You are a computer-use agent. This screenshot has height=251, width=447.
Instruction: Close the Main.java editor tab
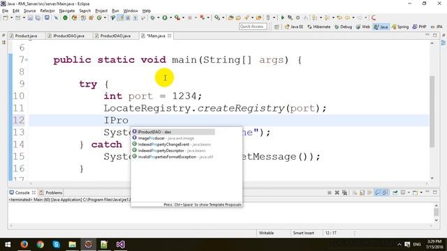pos(169,36)
